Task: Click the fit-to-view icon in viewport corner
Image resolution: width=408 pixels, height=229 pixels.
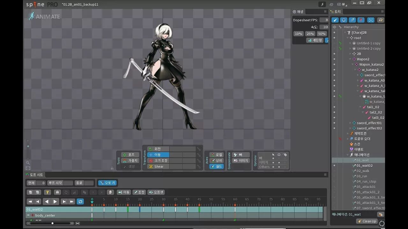Action: pyautogui.click(x=28, y=168)
